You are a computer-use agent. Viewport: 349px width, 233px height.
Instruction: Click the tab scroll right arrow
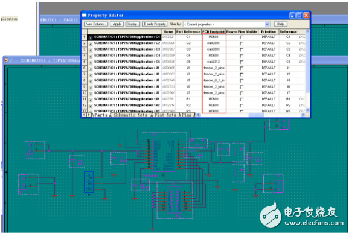point(89,115)
